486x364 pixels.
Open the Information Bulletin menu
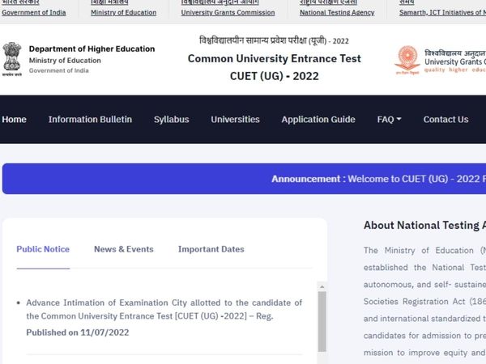pos(90,120)
